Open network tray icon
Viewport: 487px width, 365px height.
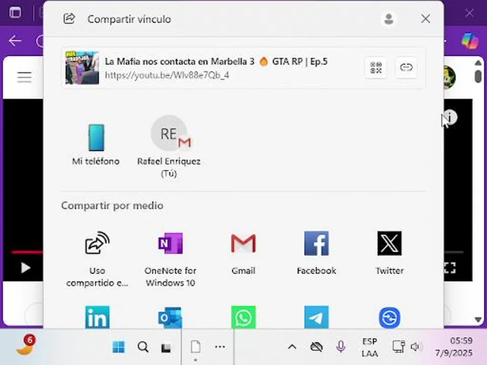tap(398, 347)
